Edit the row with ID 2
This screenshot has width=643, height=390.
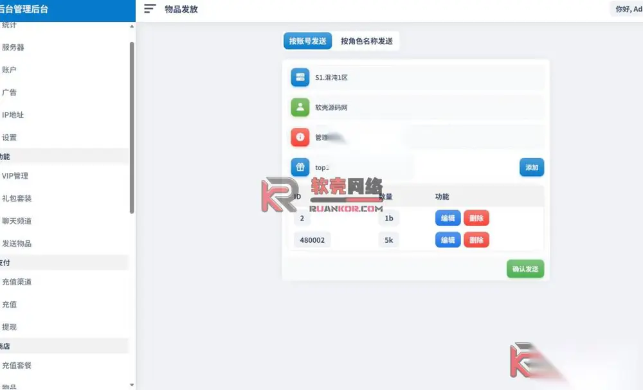[x=448, y=218]
